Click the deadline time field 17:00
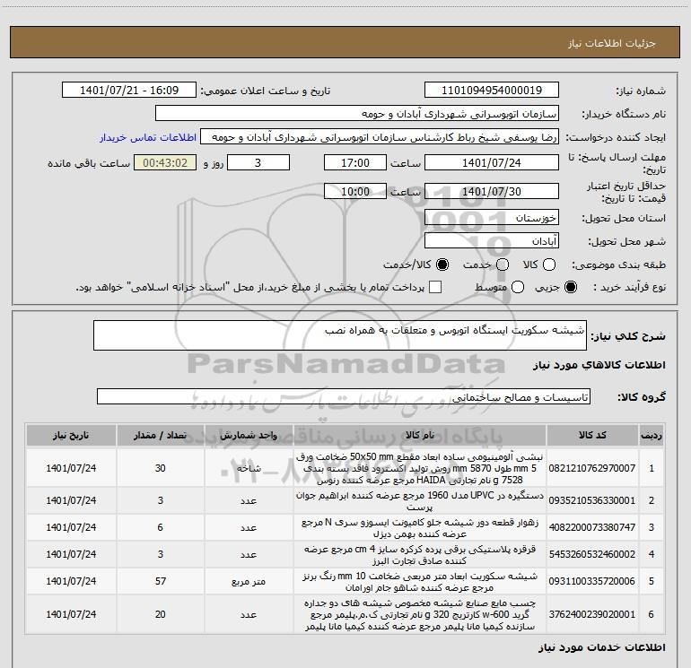The image size is (691, 668). (355, 163)
